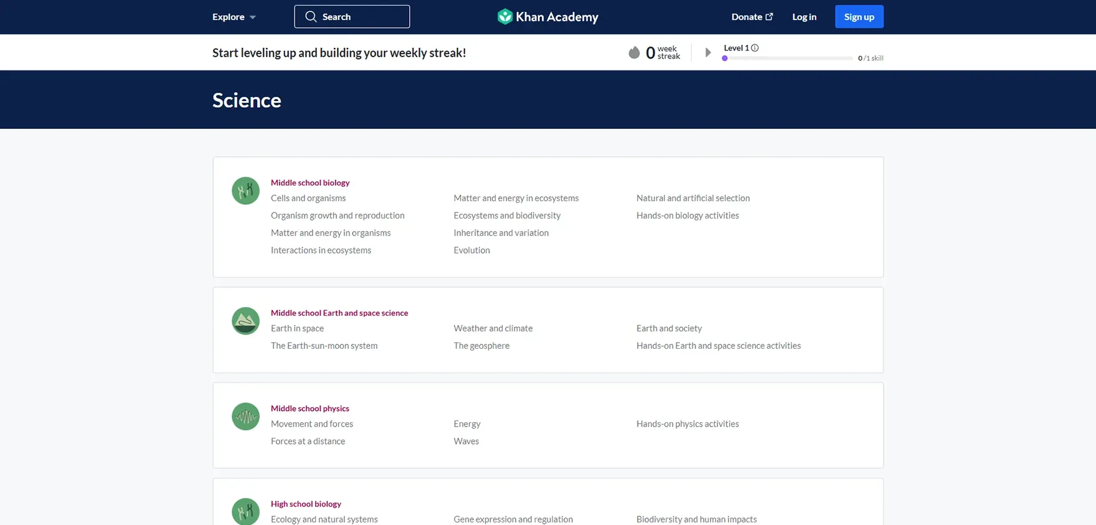The height and width of the screenshot is (525, 1096).
Task: Click into the Search field
Action: pyautogui.click(x=352, y=17)
